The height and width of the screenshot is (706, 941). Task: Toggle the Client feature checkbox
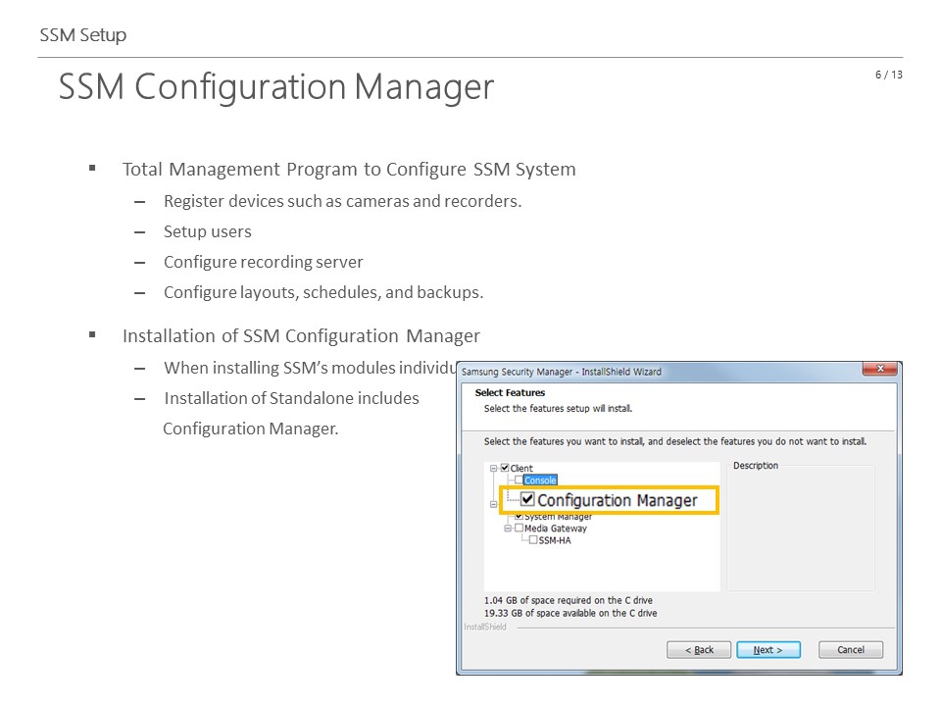tap(505, 468)
